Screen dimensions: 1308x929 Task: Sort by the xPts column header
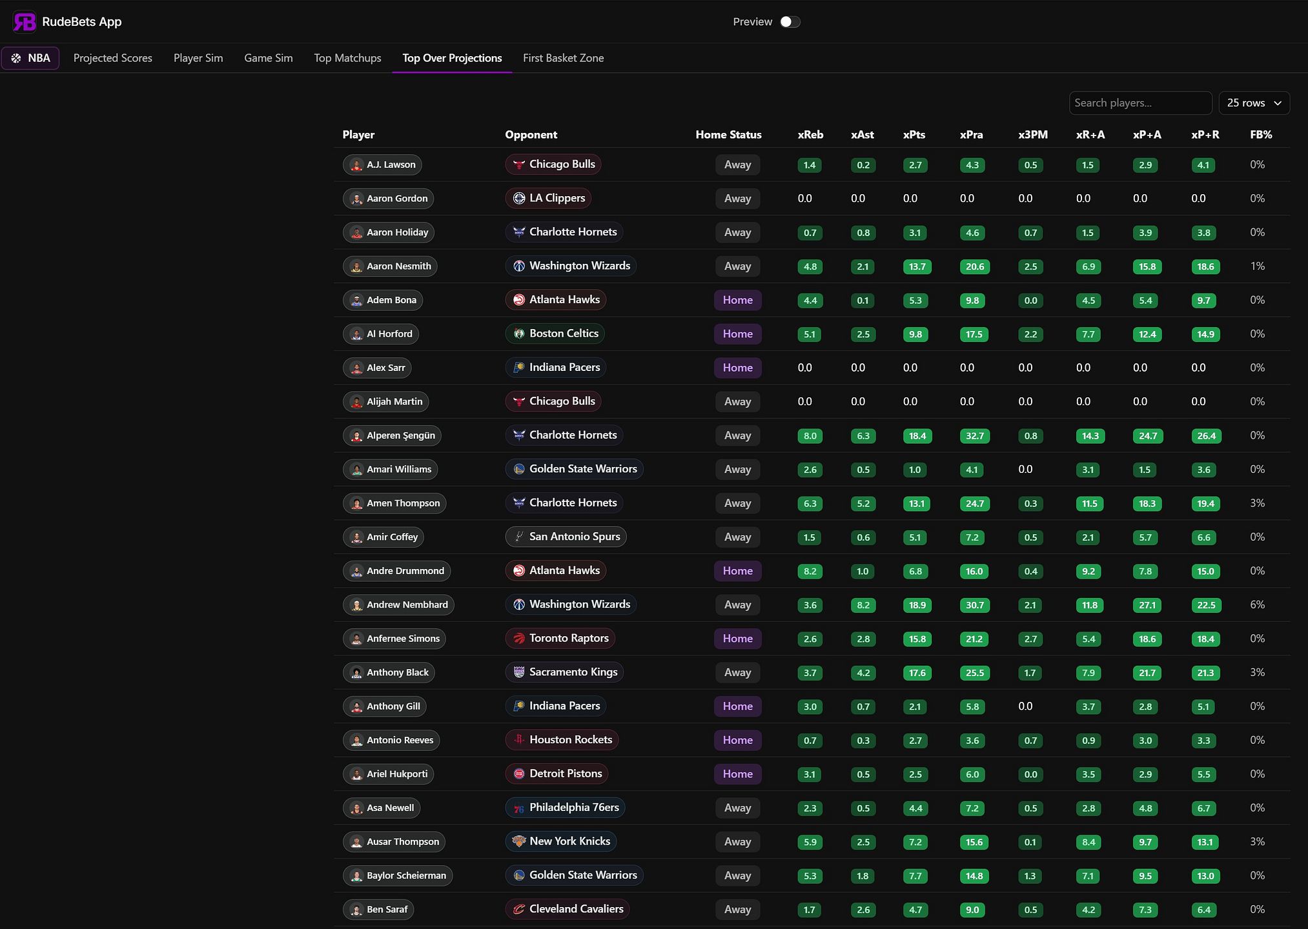(914, 135)
